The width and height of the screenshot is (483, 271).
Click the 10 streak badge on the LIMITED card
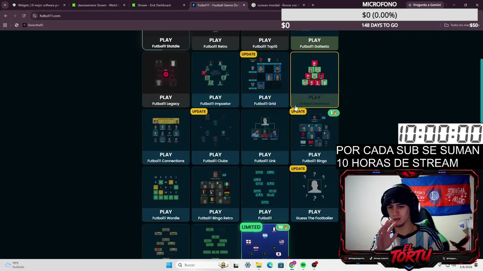(x=283, y=227)
